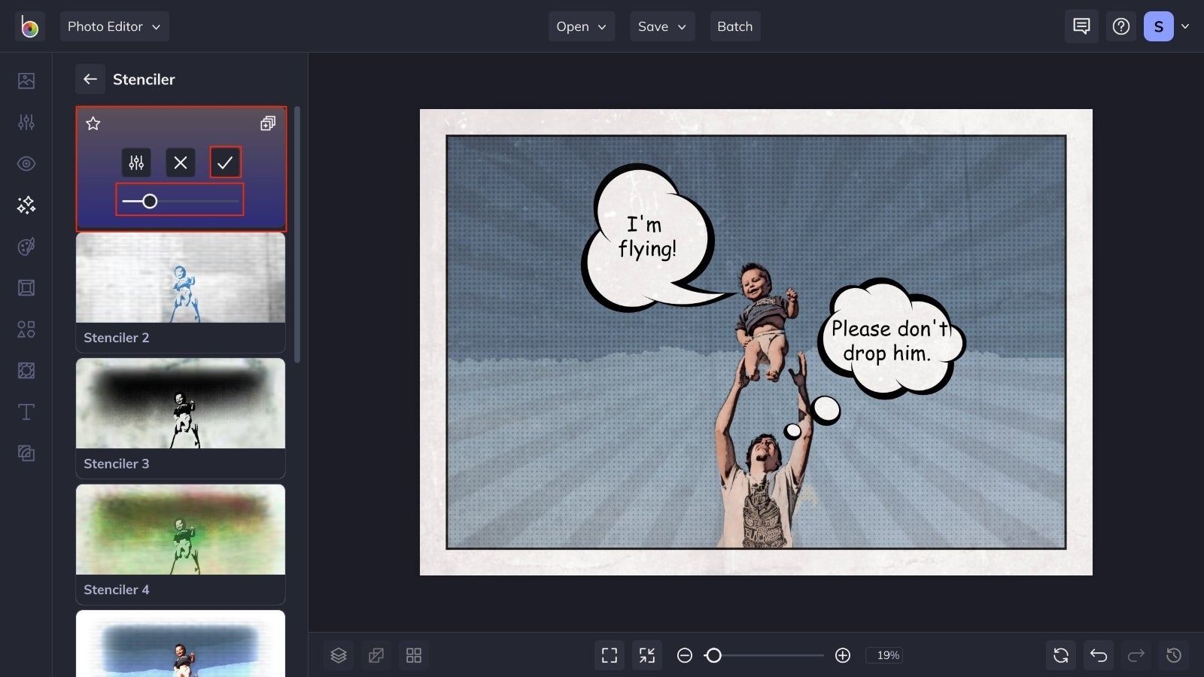Select the Stenciler 3 effect thumbnail
Viewport: 1204px width, 677px height.
point(180,404)
